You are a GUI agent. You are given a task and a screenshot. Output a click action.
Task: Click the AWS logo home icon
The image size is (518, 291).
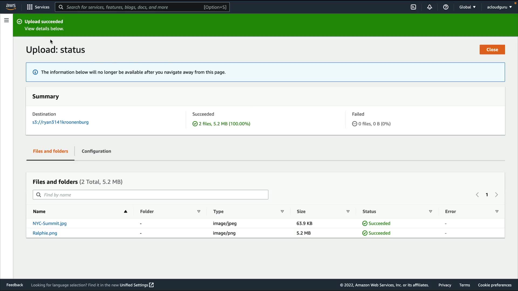pos(11,7)
